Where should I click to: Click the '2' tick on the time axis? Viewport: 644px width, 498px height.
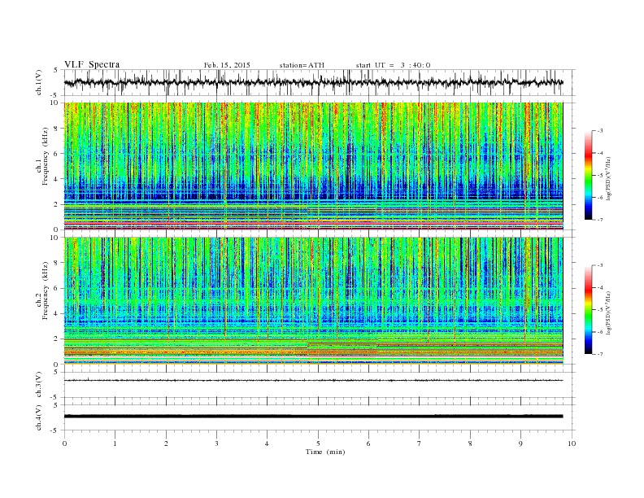166,443
